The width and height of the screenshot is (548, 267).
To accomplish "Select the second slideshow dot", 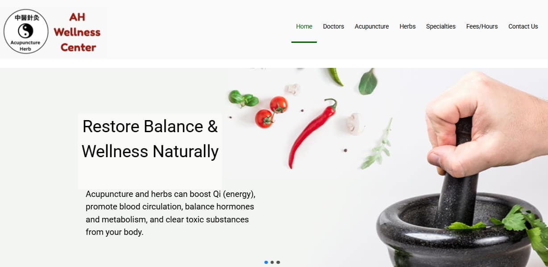I will (272, 263).
